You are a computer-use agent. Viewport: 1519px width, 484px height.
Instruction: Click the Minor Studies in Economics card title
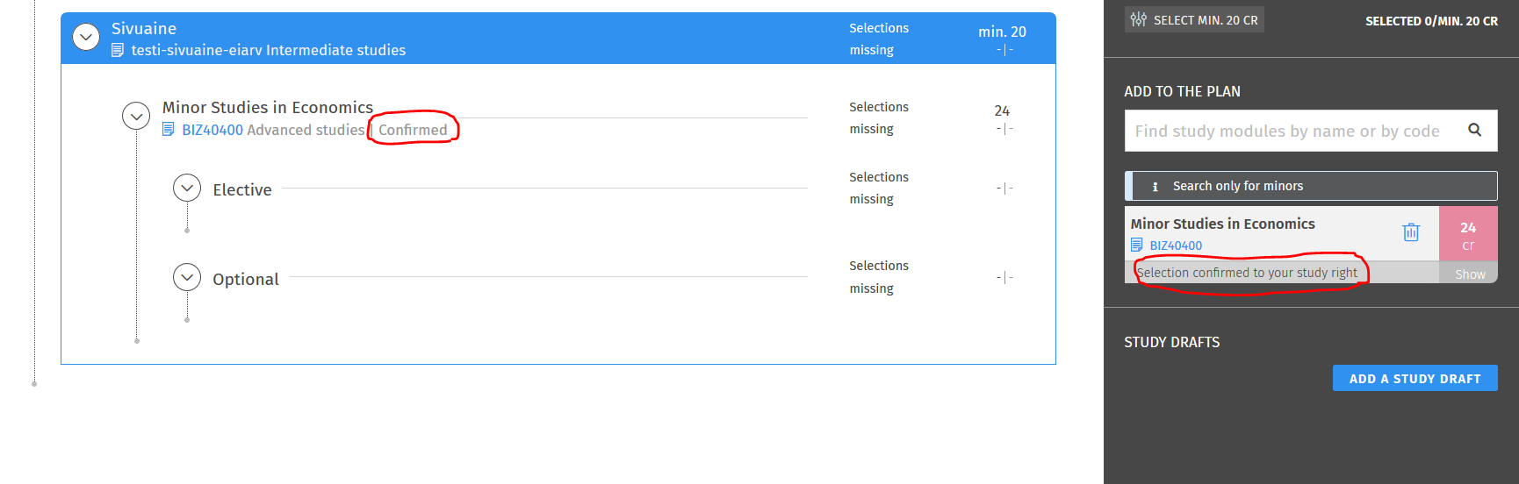tap(1223, 224)
